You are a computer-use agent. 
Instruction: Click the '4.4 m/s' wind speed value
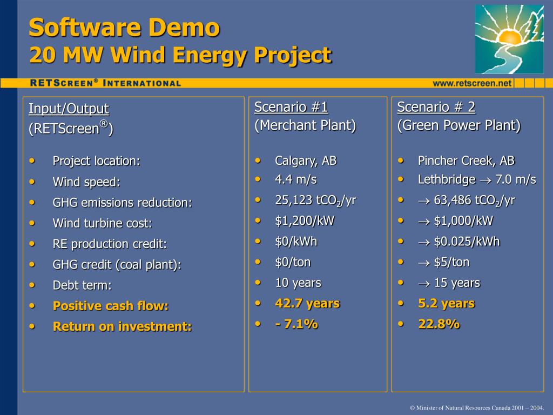point(296,179)
